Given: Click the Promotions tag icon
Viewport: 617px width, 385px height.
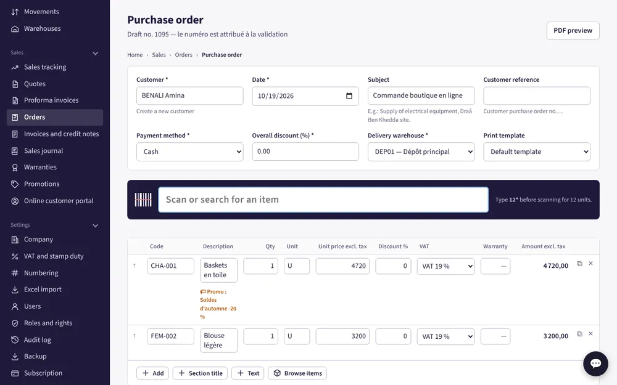Looking at the screenshot, I should [15, 184].
